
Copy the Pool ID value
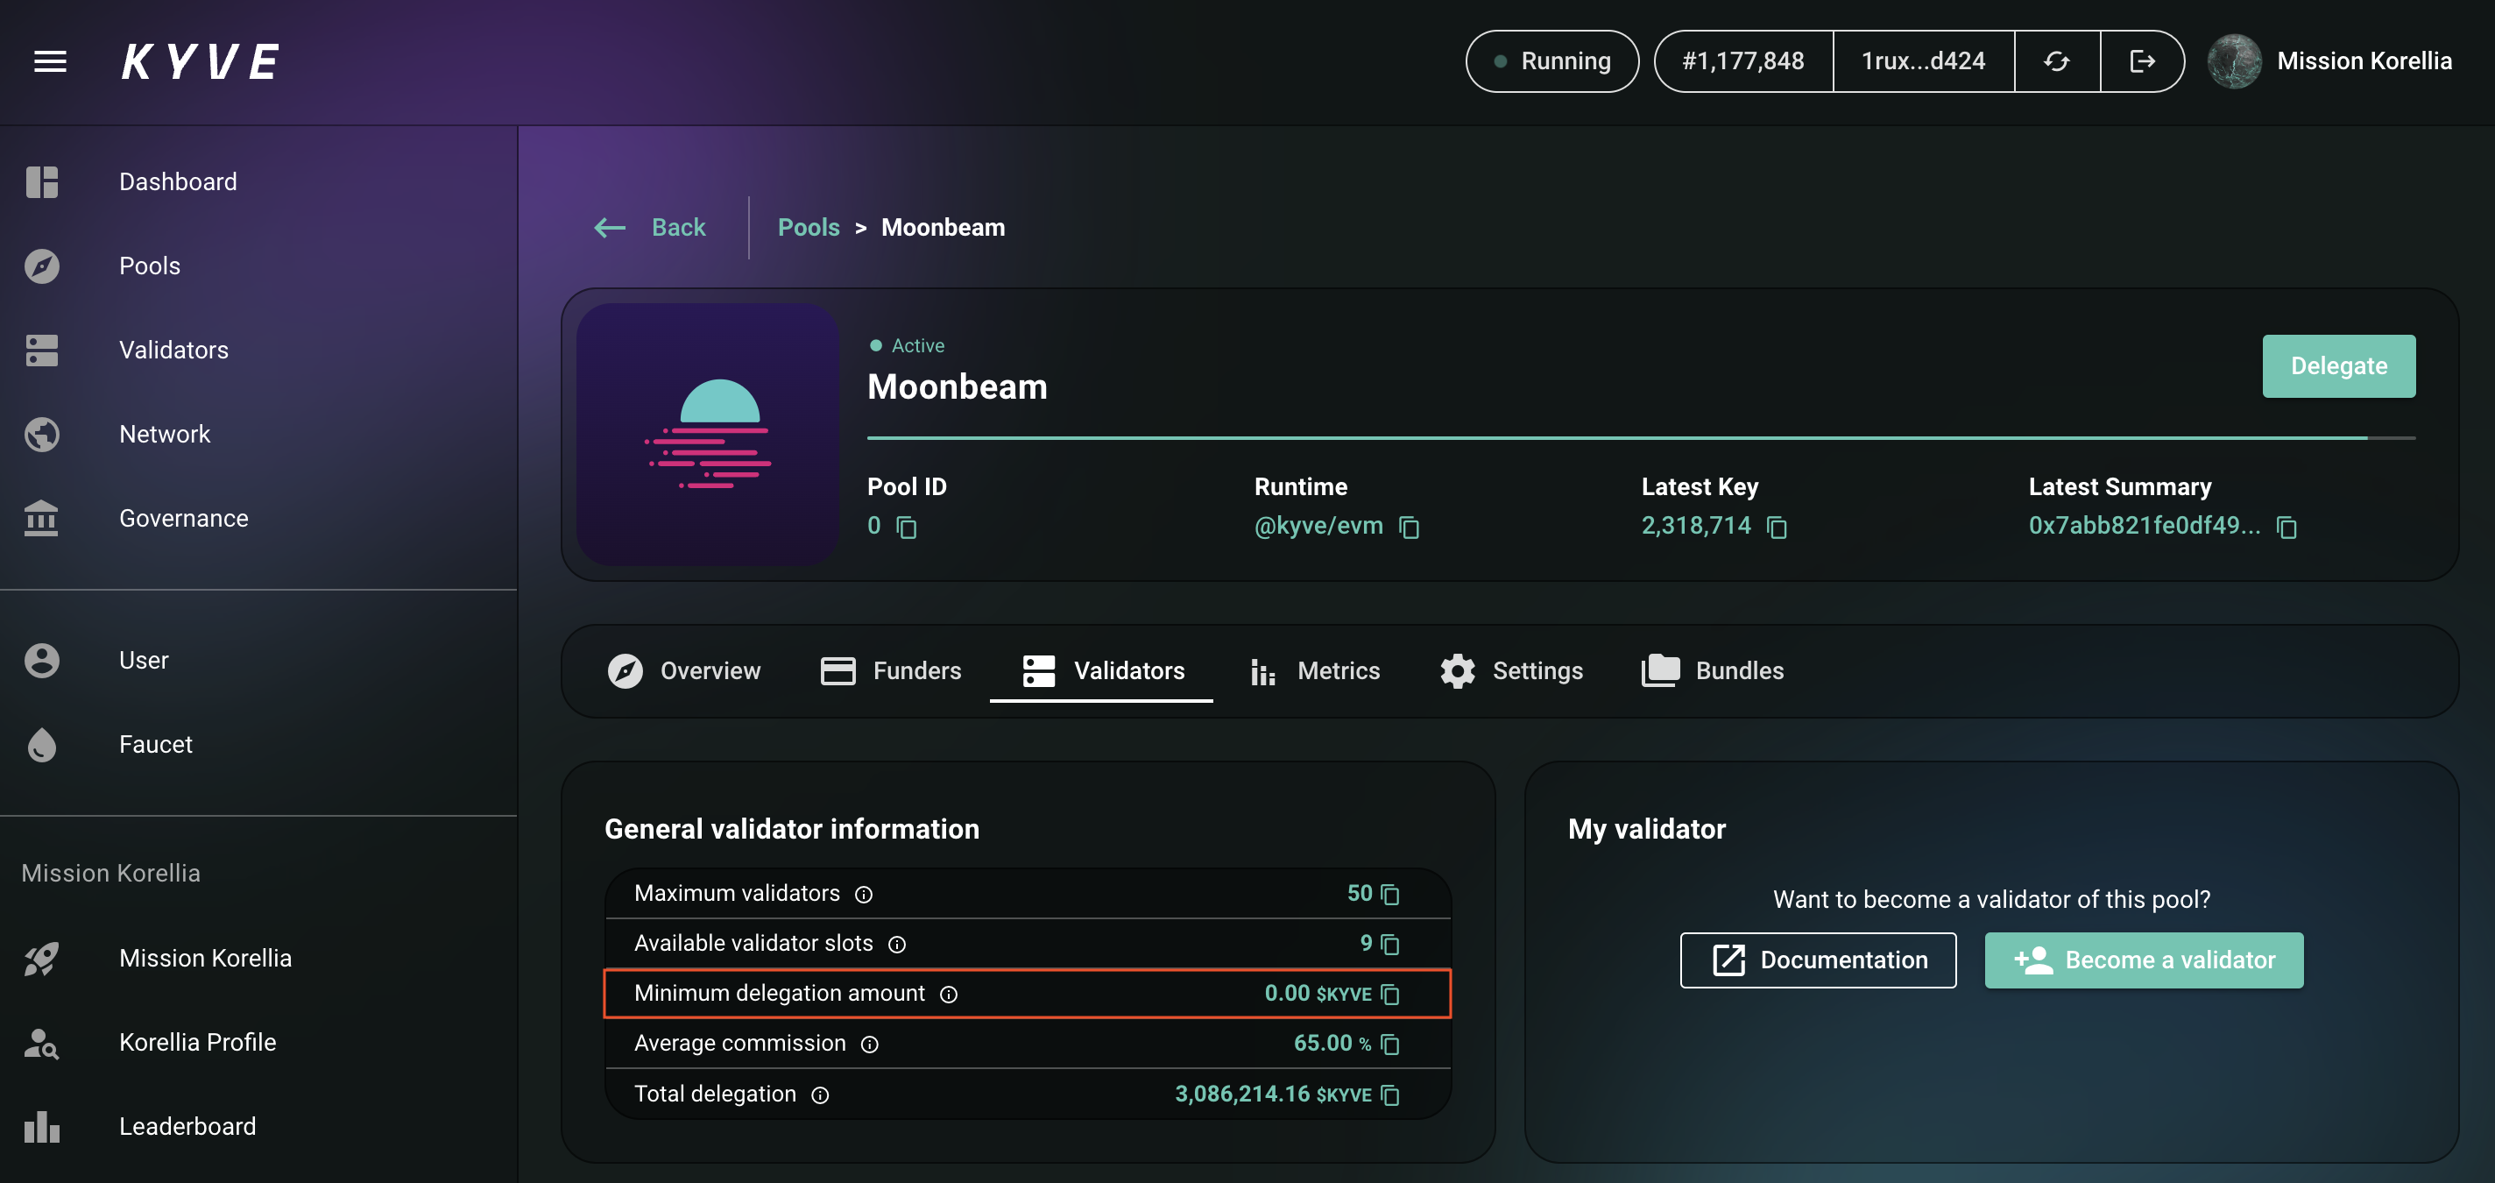907,527
